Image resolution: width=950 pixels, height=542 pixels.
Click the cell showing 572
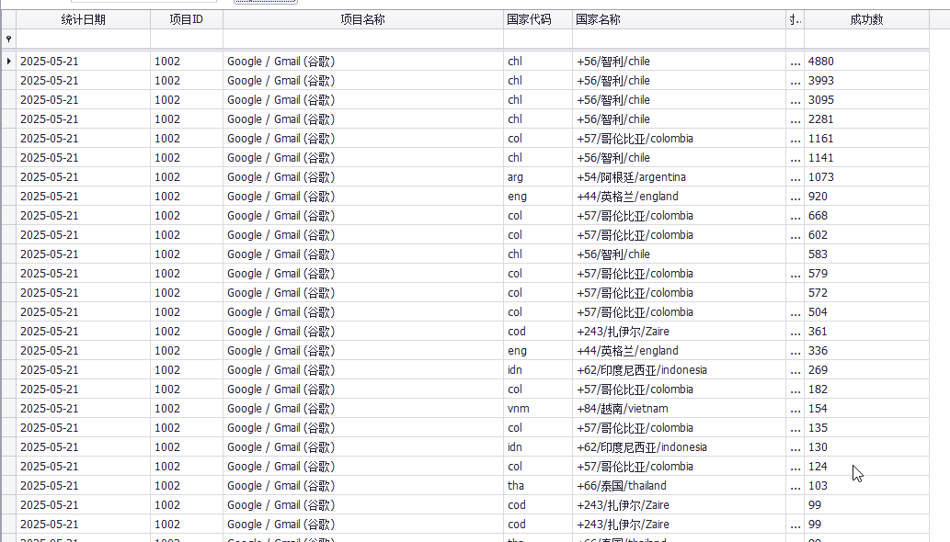866,293
